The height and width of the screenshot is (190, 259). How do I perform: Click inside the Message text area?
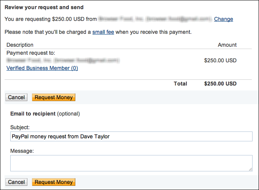click(x=131, y=163)
